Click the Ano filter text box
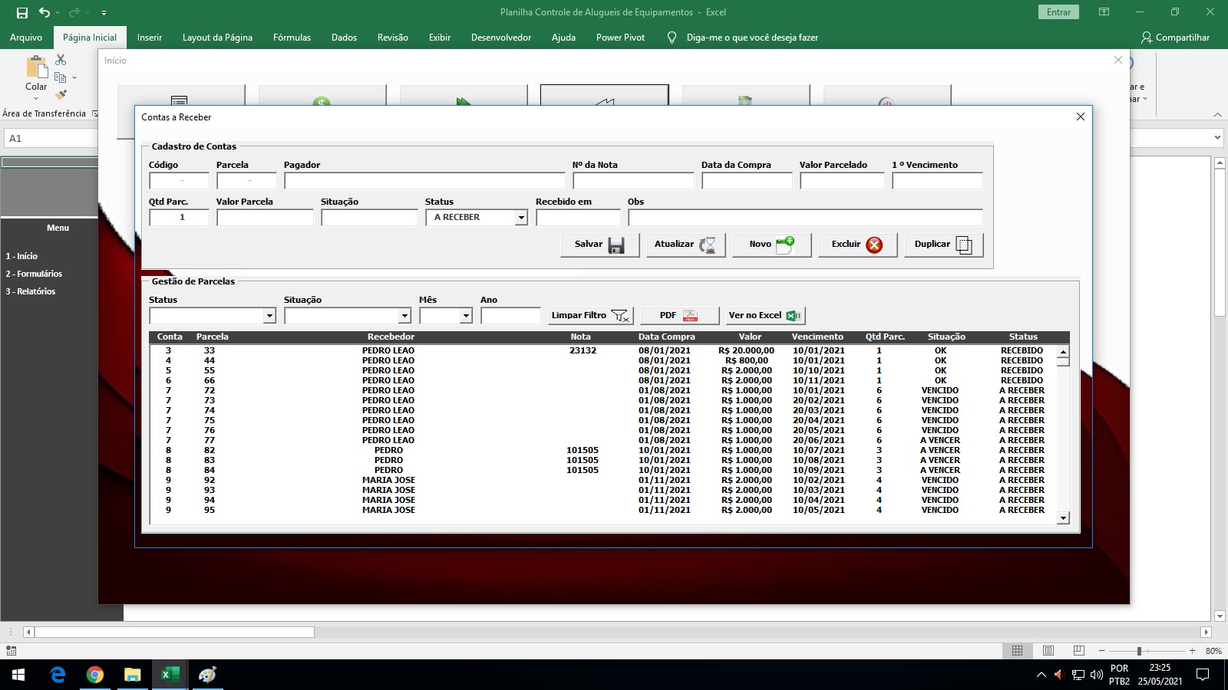Image resolution: width=1228 pixels, height=690 pixels. [510, 316]
